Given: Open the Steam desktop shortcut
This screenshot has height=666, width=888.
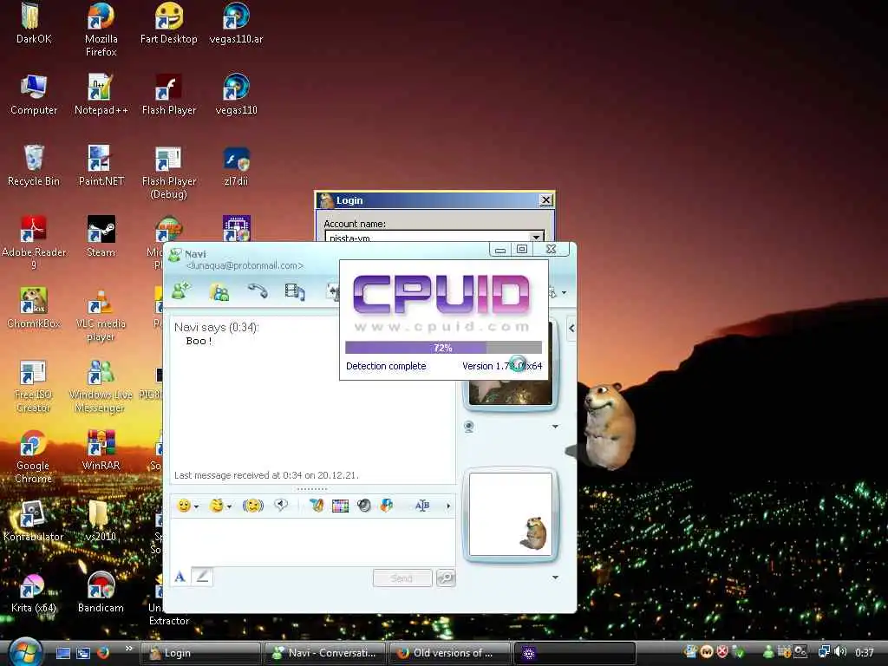Looking at the screenshot, I should point(101,236).
